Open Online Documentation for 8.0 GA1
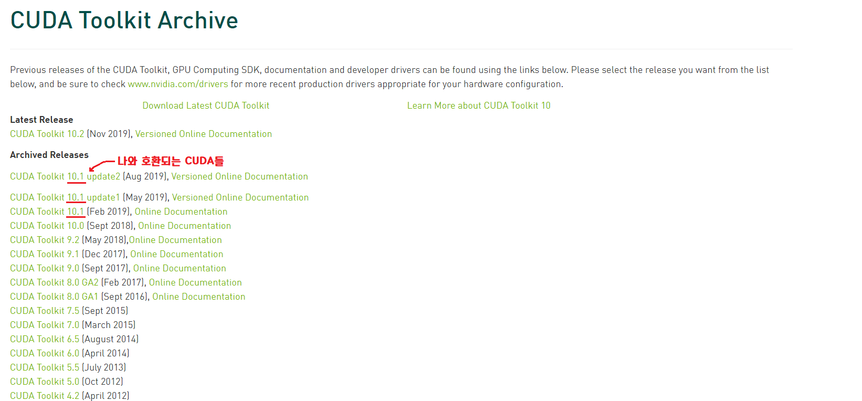 [199, 297]
